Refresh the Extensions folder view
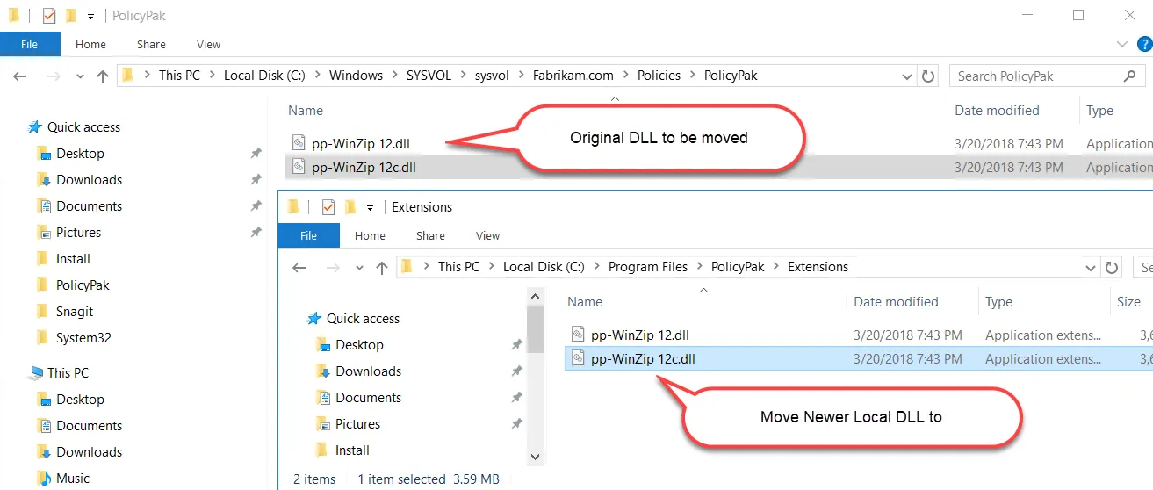Screen dimensions: 1153x490 click(x=1112, y=268)
